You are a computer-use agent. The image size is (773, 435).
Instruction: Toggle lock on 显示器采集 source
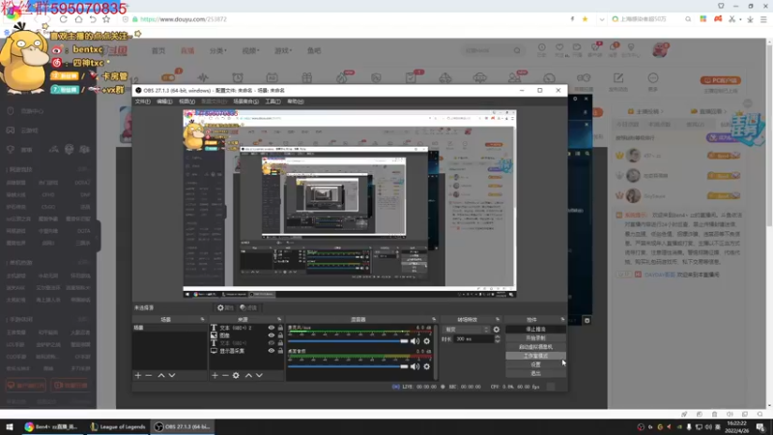(280, 351)
